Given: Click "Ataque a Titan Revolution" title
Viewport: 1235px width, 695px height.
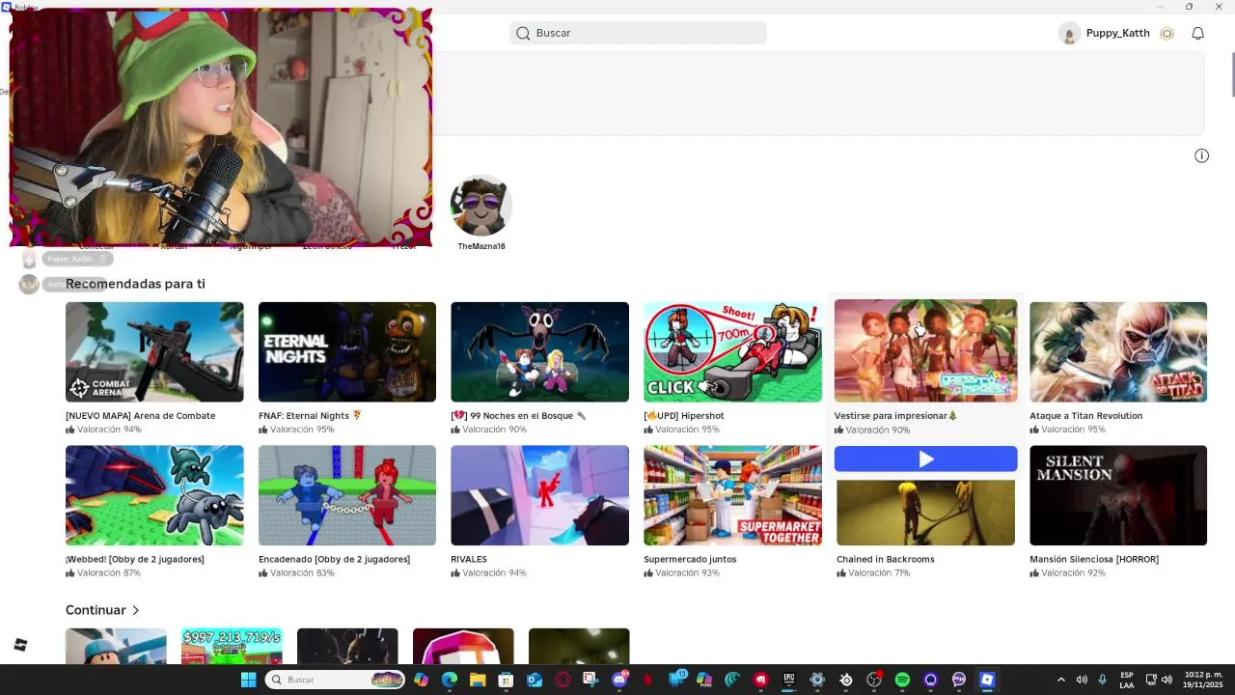Looking at the screenshot, I should 1085,416.
